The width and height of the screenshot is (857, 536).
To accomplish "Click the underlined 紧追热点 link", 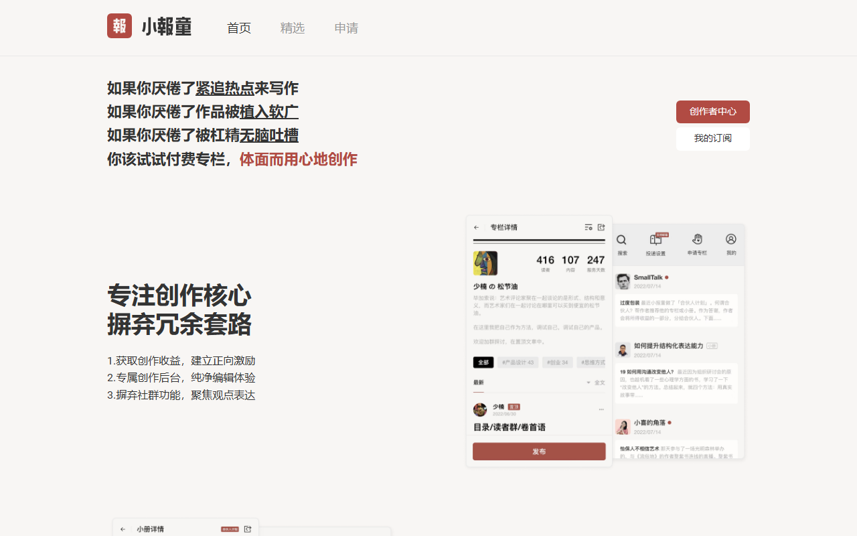I will tap(225, 88).
